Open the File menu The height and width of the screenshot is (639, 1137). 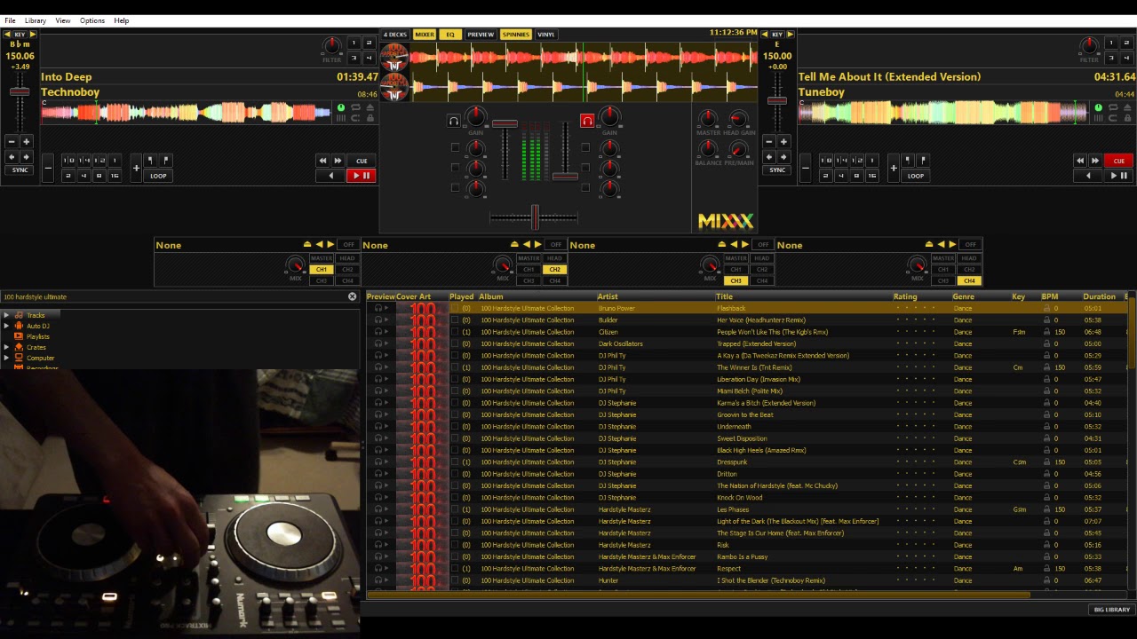point(10,20)
